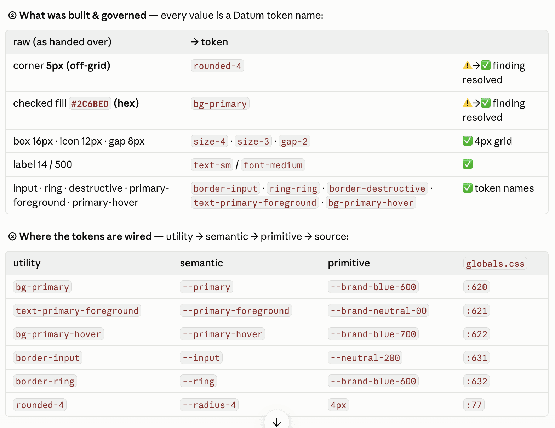Click rounded-4 utility in wiring table
This screenshot has height=428, width=555.
point(40,405)
